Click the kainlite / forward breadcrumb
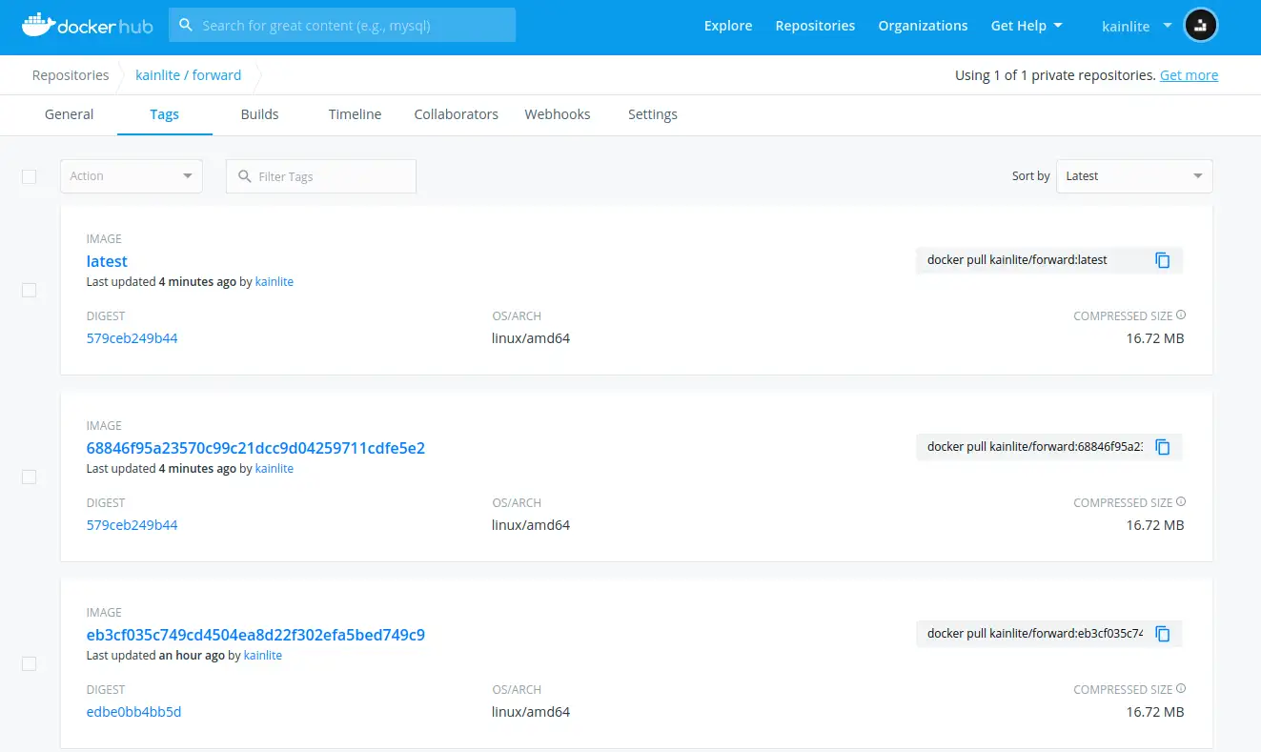This screenshot has width=1261, height=752. (189, 75)
